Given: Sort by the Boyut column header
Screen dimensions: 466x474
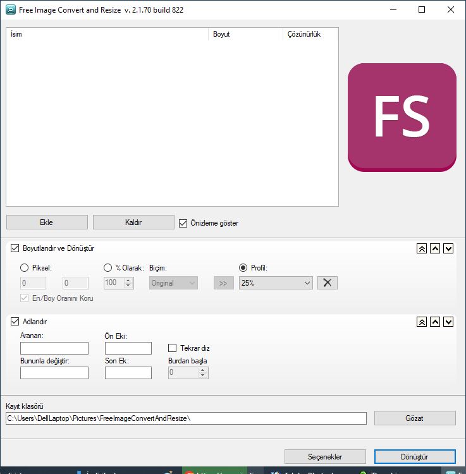Looking at the screenshot, I should point(245,34).
